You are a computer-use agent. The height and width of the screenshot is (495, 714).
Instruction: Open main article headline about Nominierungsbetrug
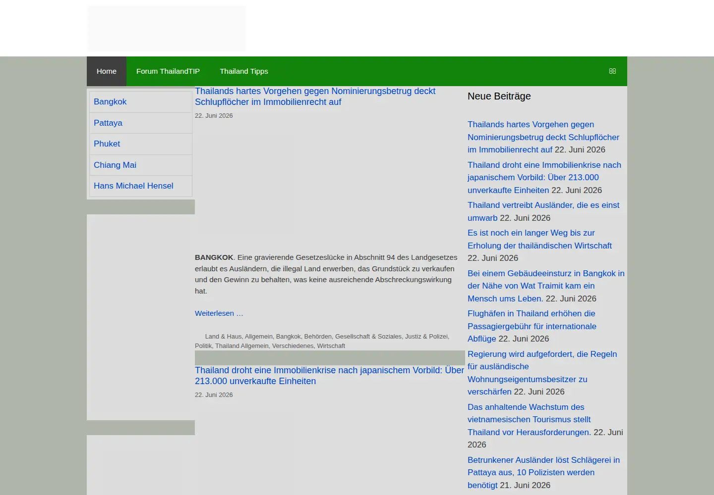pos(315,97)
